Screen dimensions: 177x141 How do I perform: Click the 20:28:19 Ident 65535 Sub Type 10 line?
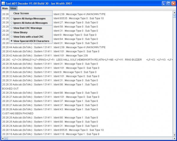[53, 130]
